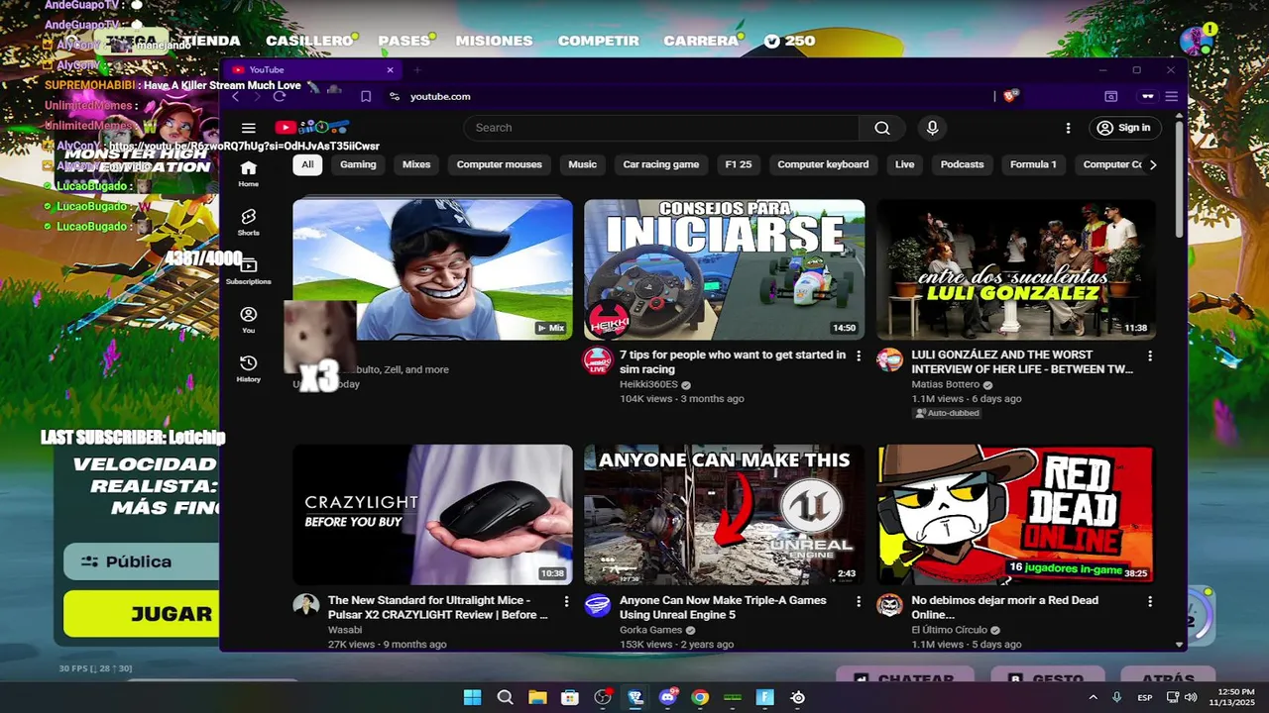
Task: Bookmark this page in the browser toolbar
Action: coord(366,96)
